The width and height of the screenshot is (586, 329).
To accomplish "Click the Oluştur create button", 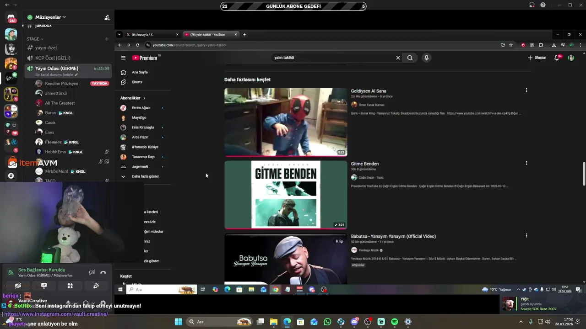I will 537,58.
